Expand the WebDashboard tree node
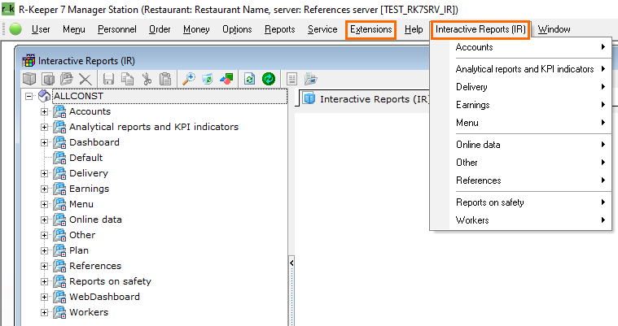 44,297
